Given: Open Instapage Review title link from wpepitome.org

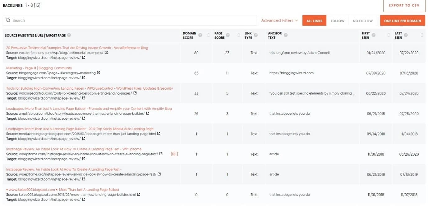Looking at the screenshot, I should tap(64, 170).
